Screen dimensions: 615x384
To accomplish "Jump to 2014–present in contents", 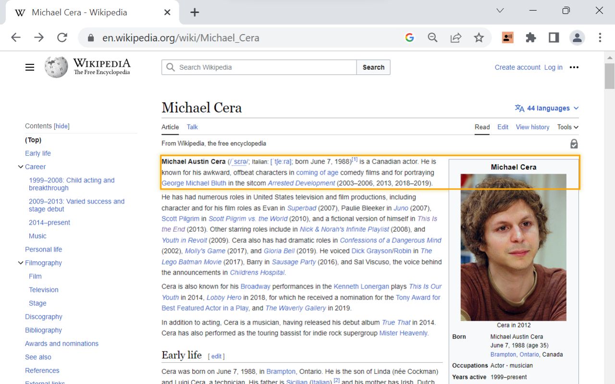I will point(49,223).
